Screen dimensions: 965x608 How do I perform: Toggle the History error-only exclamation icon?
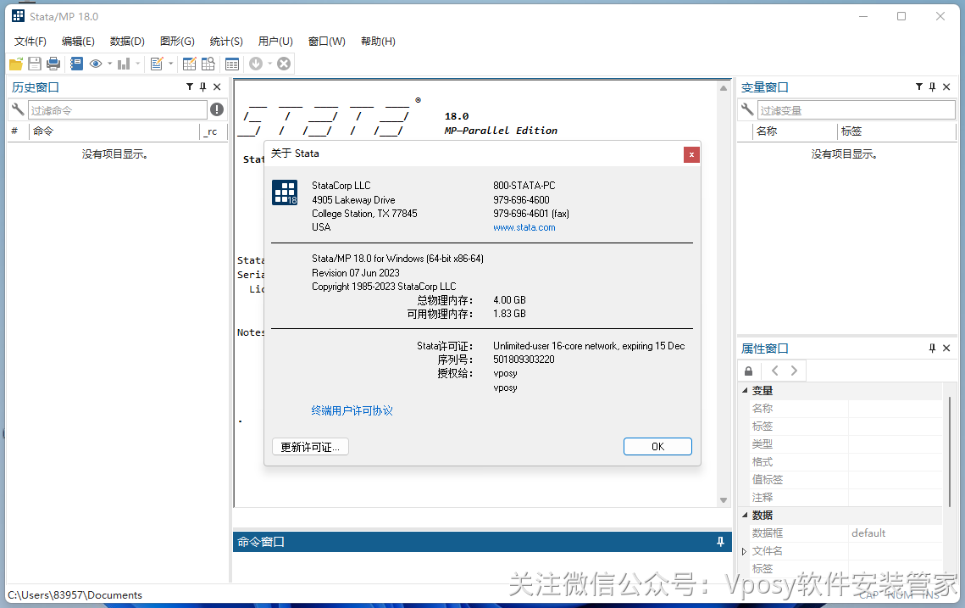tap(217, 109)
